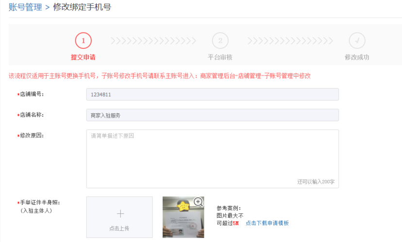
Task: Click the 平台审核 step label
Action: [x=220, y=57]
